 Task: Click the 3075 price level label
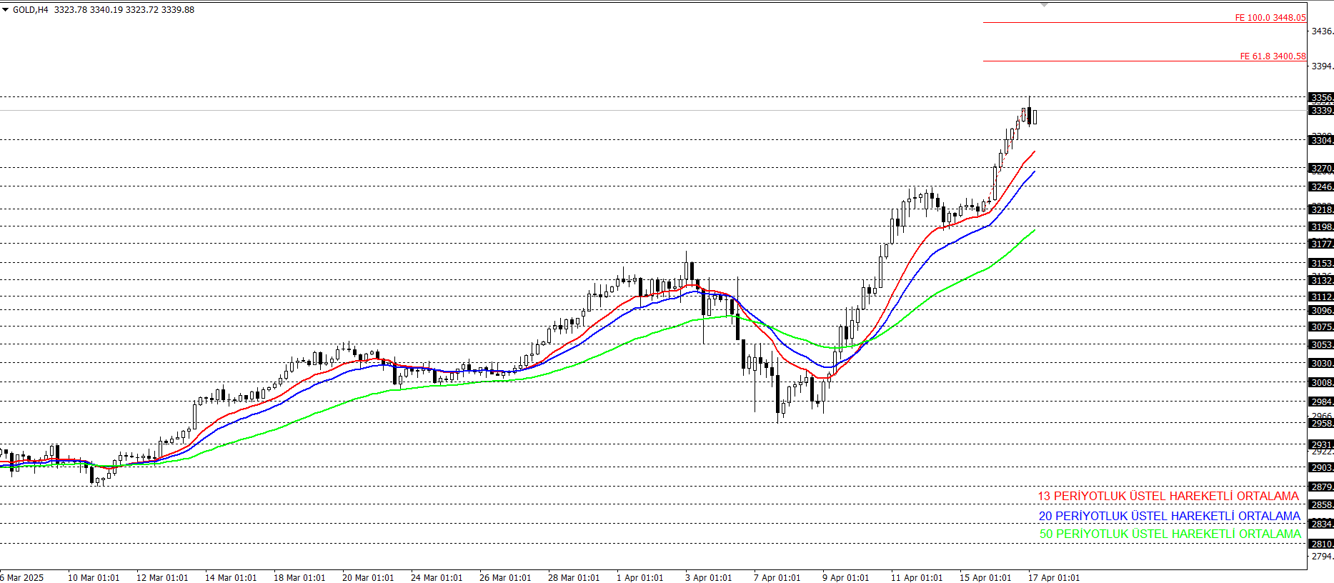tap(1321, 327)
